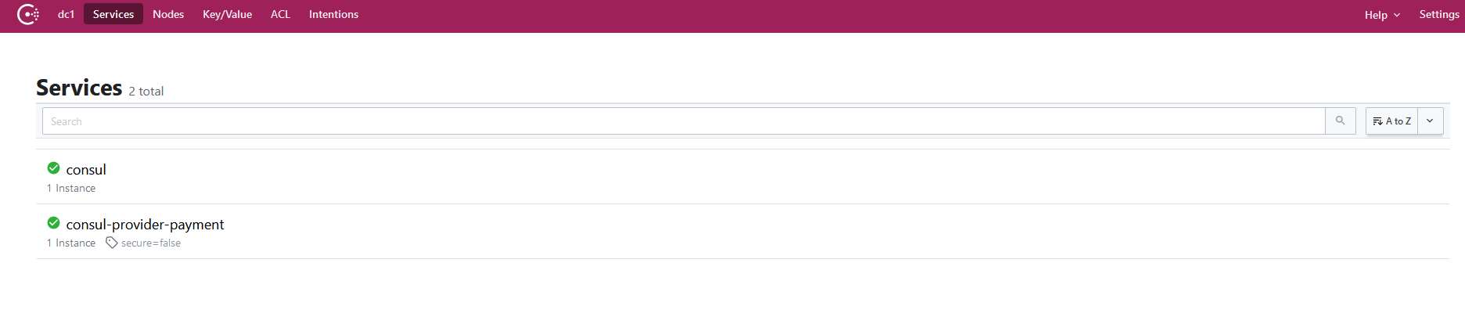Expand the sort options chevron
This screenshot has height=317, width=1465.
click(x=1430, y=121)
